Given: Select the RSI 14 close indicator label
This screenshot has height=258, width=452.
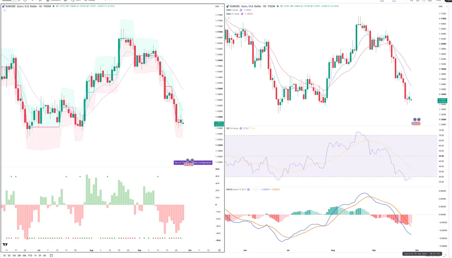Looking at the screenshot, I should [x=232, y=128].
